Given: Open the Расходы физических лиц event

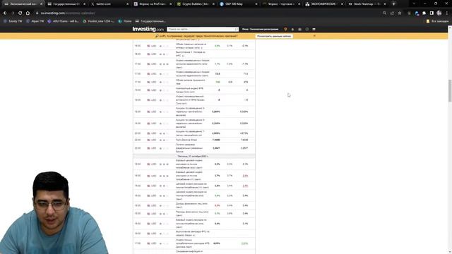Looking at the screenshot, I should coord(192,213).
